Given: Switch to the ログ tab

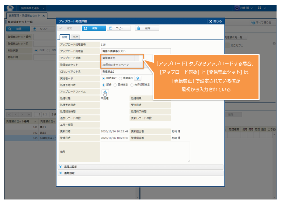Looking at the screenshot, I should [75, 37].
